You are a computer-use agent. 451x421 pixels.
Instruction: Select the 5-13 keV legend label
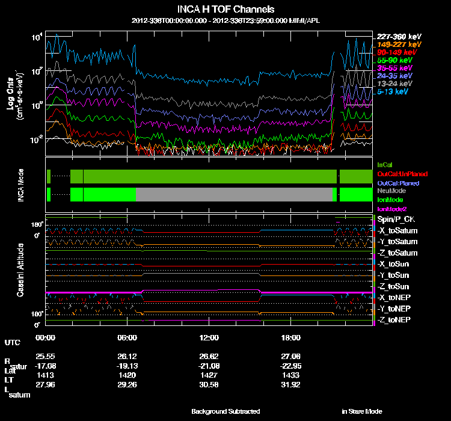[x=393, y=91]
